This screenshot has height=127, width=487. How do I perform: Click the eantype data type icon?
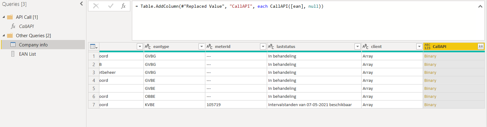tap(148, 46)
